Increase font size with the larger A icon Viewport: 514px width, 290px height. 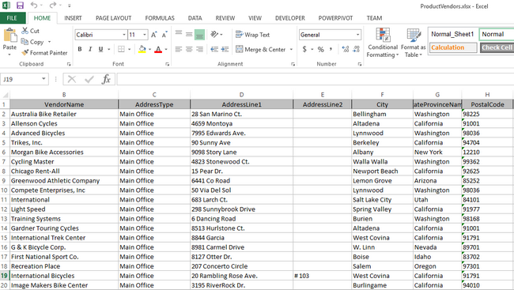pos(153,35)
